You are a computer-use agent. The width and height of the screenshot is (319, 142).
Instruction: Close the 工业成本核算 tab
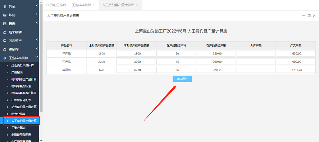[x=94, y=5]
